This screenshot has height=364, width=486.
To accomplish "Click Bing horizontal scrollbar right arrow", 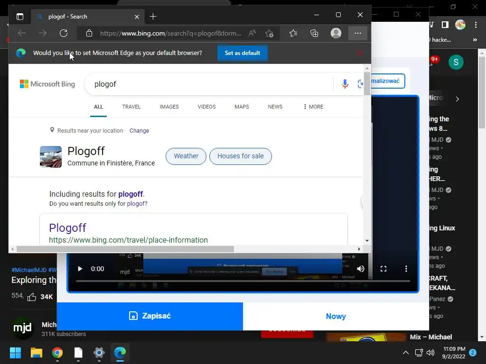I will pos(359,249).
